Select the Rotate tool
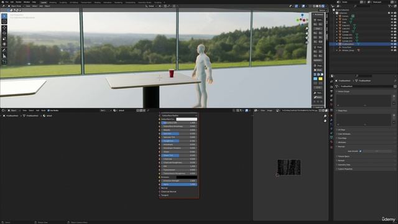Viewport: 398px width, 224px height. click(x=4, y=33)
